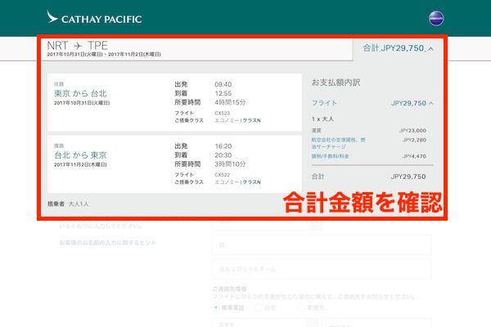Screen dimensions: 491x327
Task: Click the faded 姓 name input field
Action: pyautogui.click(x=322, y=244)
